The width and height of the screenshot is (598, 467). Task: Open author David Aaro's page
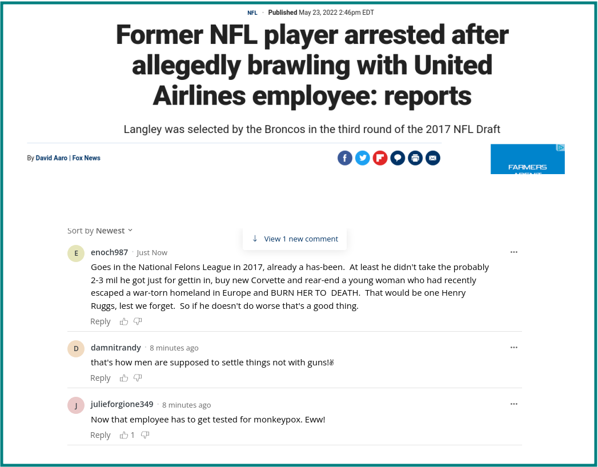click(51, 158)
